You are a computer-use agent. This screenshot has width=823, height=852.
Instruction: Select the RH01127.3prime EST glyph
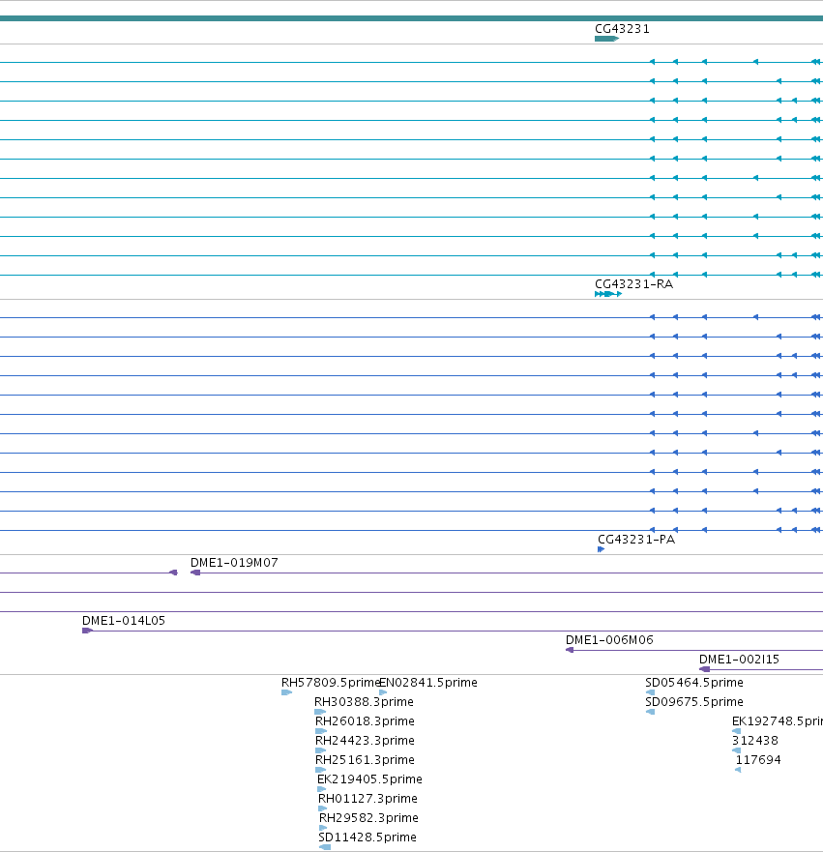(x=323, y=808)
